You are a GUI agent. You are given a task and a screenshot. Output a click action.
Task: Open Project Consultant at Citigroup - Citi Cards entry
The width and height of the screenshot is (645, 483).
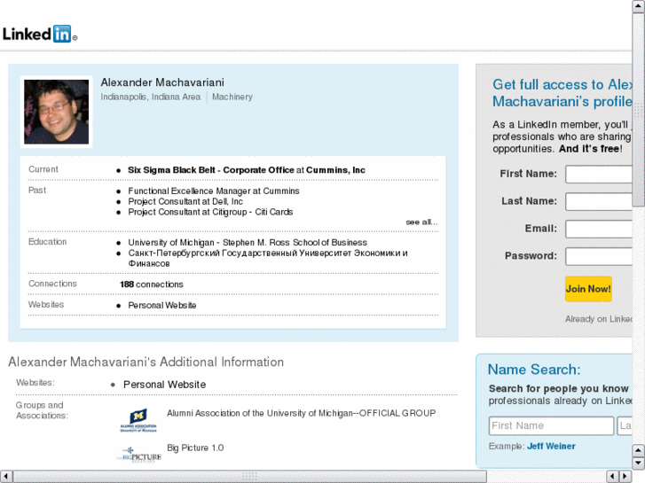[x=210, y=212]
